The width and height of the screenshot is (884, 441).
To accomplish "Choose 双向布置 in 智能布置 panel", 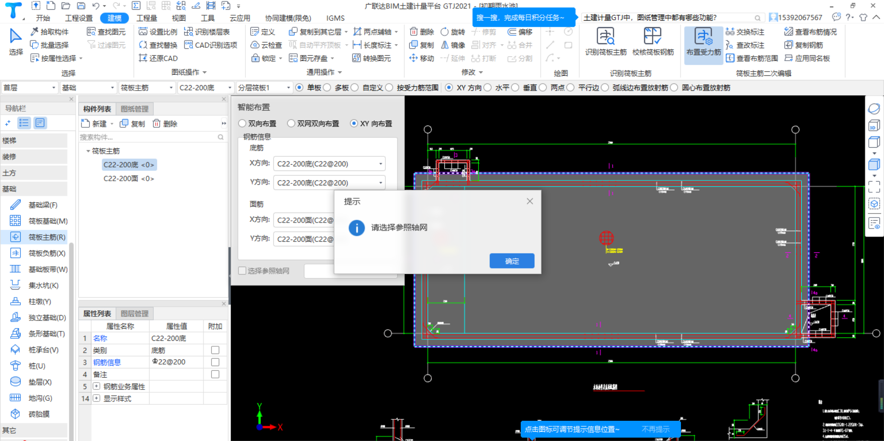I will coord(242,123).
